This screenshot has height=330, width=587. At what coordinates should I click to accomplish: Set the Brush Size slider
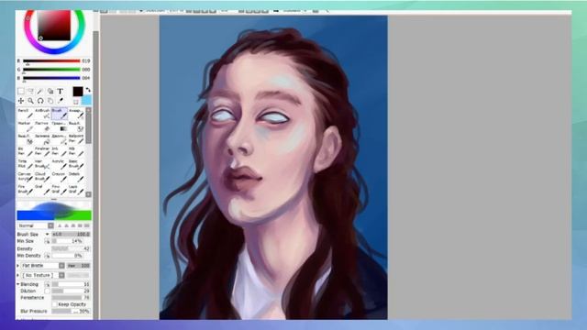click(x=71, y=235)
